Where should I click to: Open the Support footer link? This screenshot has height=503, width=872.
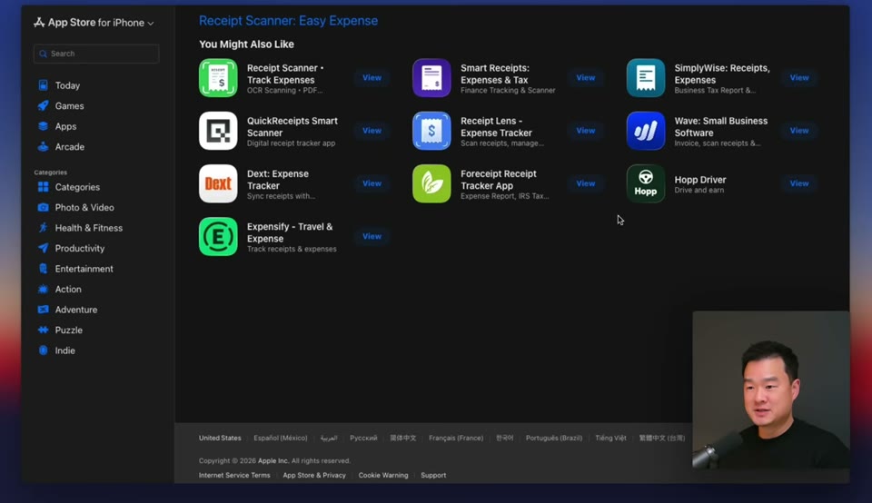(x=433, y=475)
